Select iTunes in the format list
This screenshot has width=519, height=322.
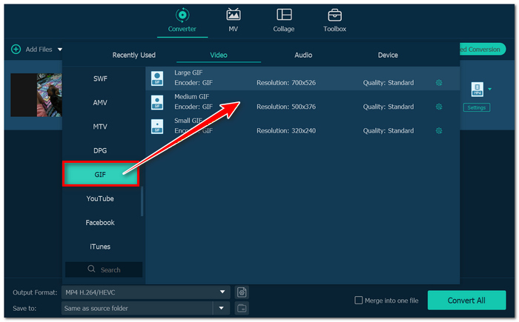click(100, 246)
